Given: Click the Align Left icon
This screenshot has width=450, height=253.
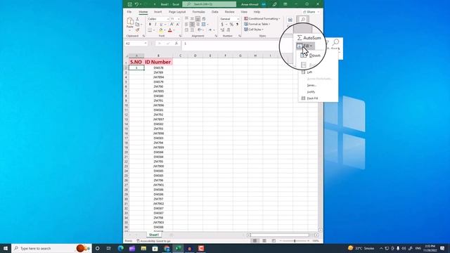Looking at the screenshot, I should tap(186, 25).
